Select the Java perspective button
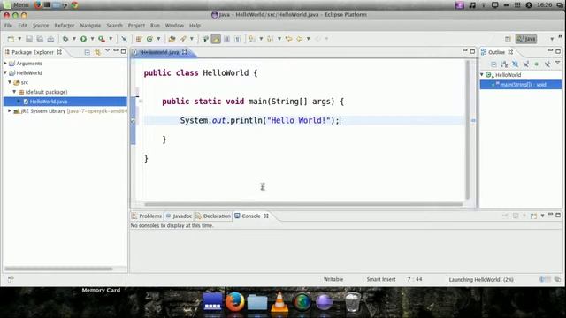The image size is (566, 318). pos(526,39)
